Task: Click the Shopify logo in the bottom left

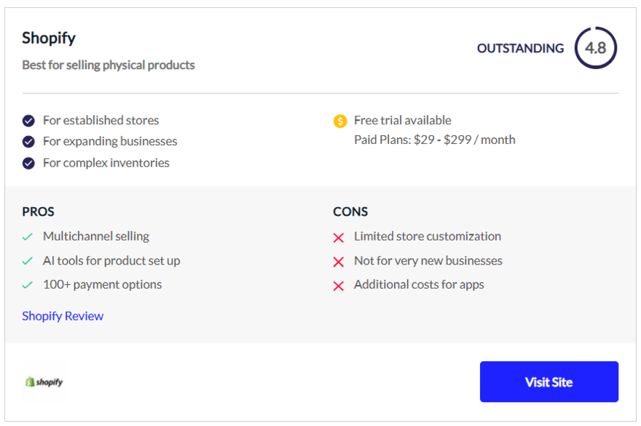Action: tap(43, 381)
